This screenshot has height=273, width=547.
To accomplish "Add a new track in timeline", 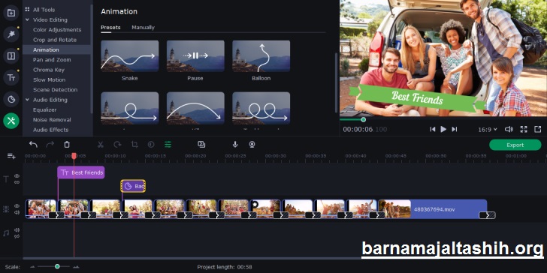I will [11, 156].
